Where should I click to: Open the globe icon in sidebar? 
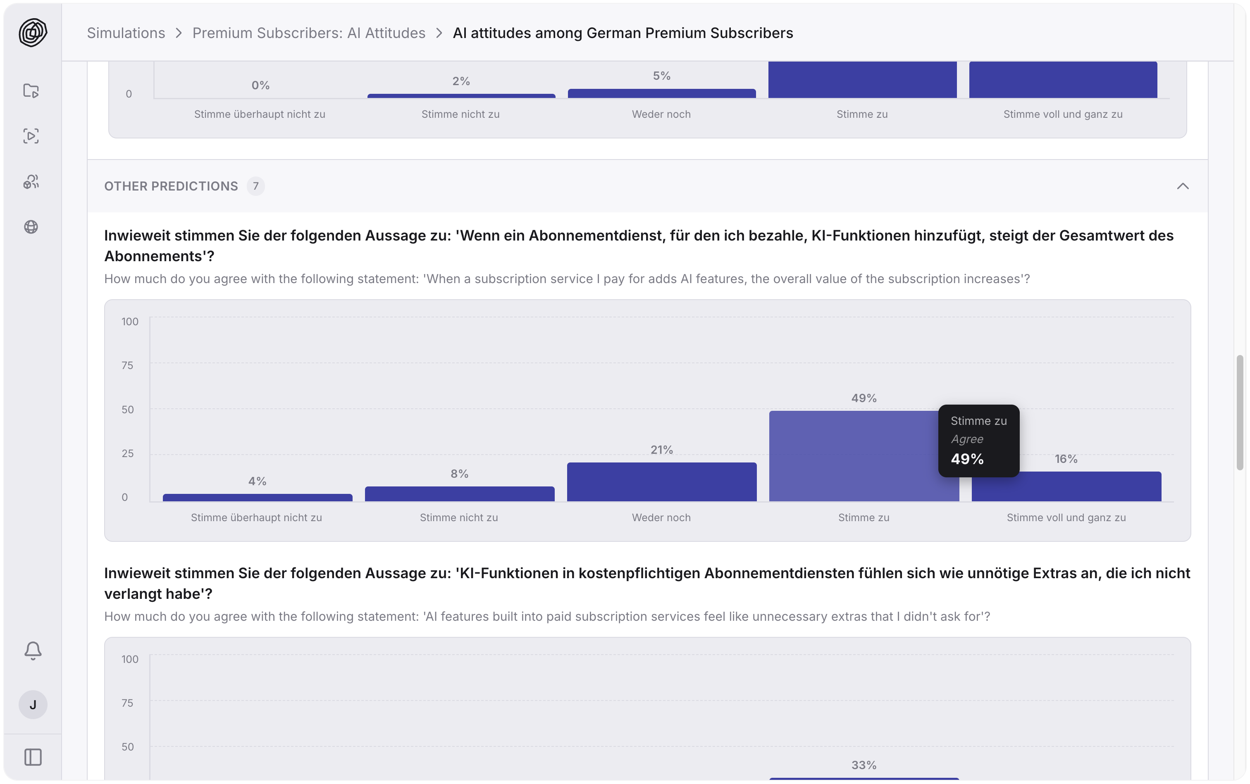31,226
